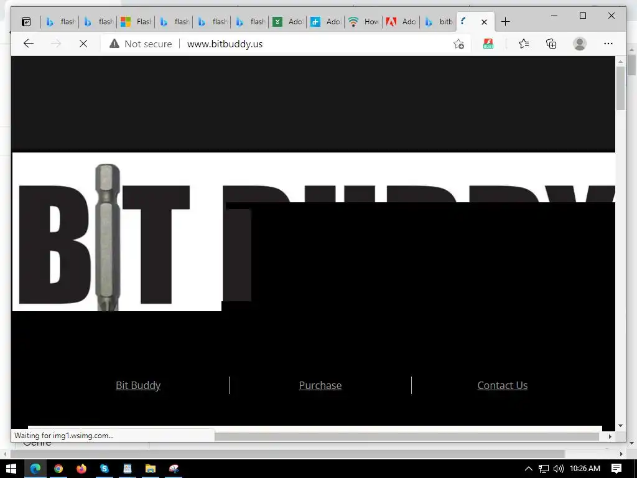Screen dimensions: 637x478
Task: Click the page horizontal scroll right arrow
Action: point(610,436)
